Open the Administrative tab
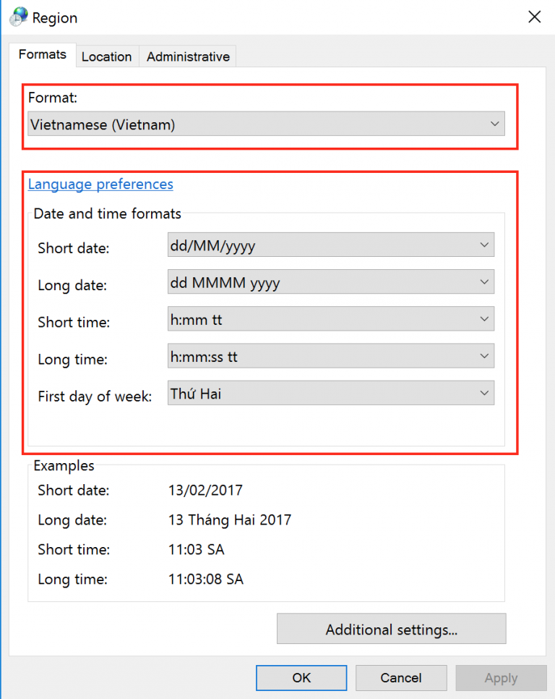 (x=188, y=56)
